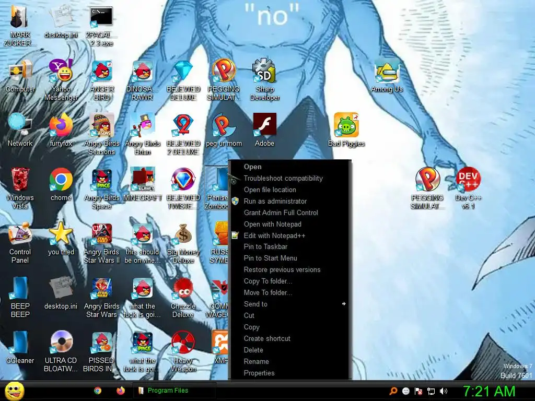Image resolution: width=535 pixels, height=401 pixels.
Task: Select the BEJEWED DELUXE gem icon
Action: tap(183, 71)
